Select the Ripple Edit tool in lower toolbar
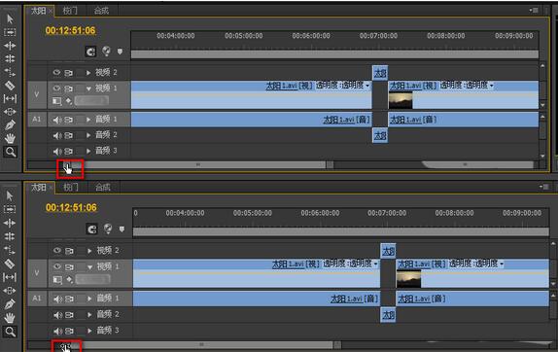The height and width of the screenshot is (352, 558). 10,223
